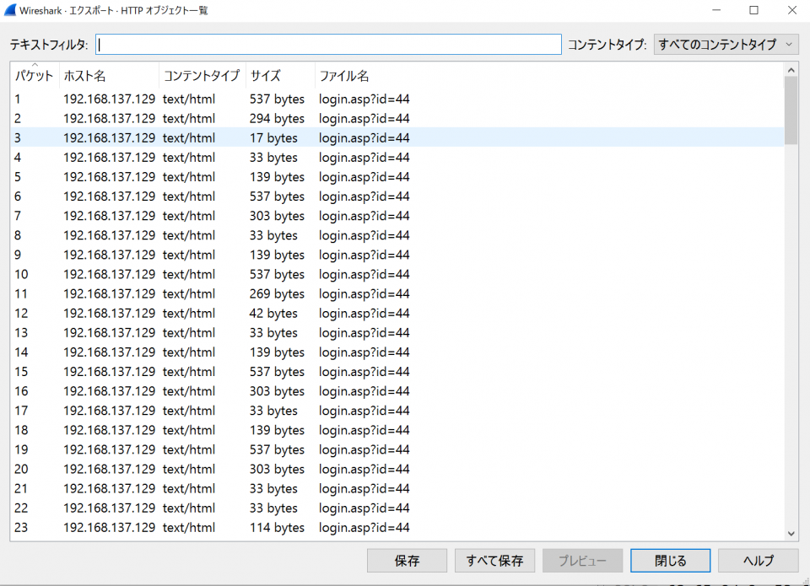Click the scrollbar down arrow
Viewport: 810px width, 586px height.
coord(791,534)
